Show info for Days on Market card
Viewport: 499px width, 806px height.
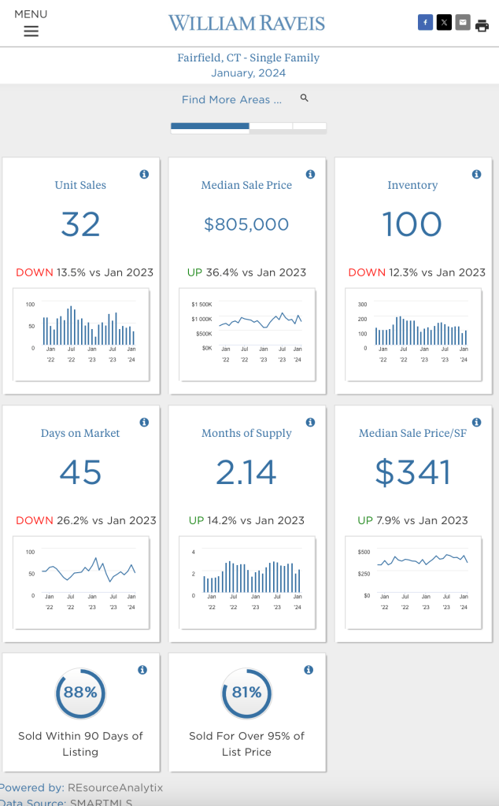point(144,422)
